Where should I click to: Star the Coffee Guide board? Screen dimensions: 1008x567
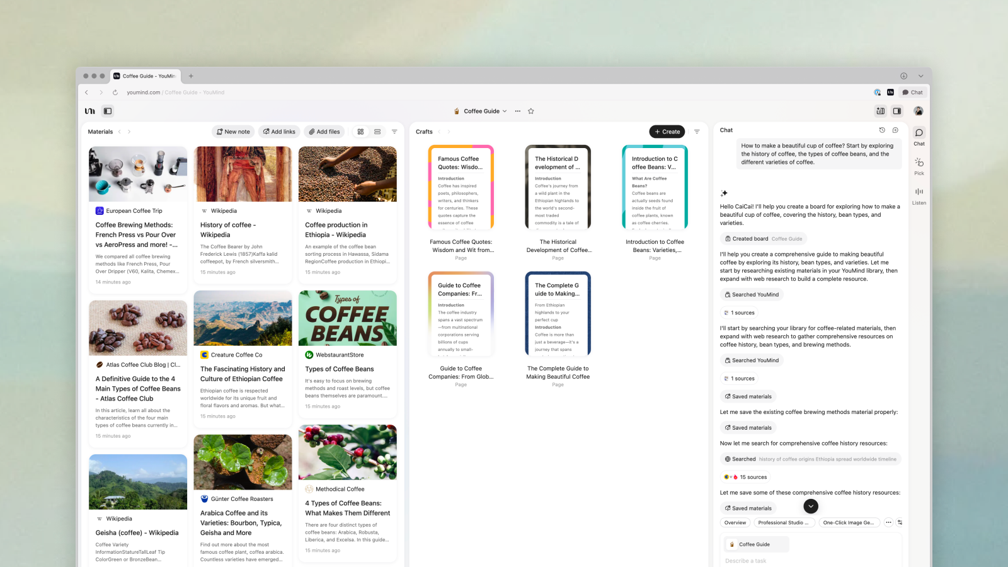point(531,111)
